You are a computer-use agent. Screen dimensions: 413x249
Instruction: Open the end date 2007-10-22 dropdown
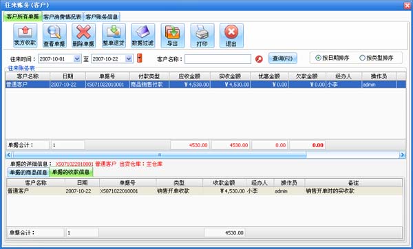129,58
